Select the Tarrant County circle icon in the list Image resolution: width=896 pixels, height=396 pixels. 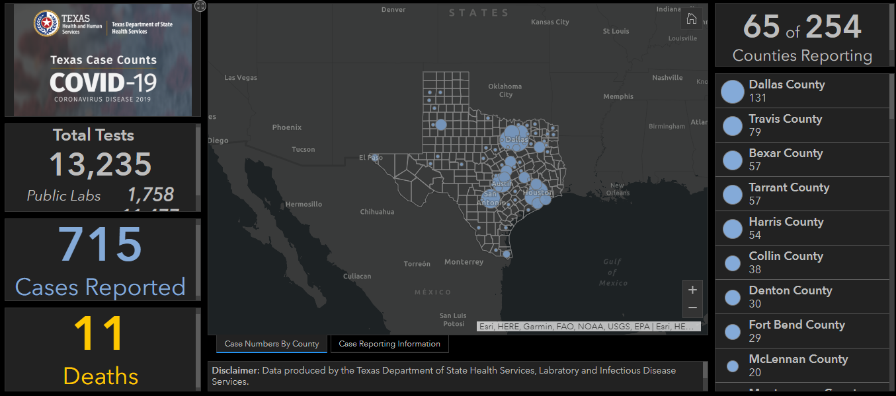tap(732, 194)
